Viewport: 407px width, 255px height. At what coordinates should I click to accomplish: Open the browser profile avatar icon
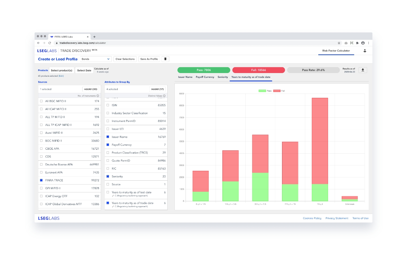coord(363,43)
